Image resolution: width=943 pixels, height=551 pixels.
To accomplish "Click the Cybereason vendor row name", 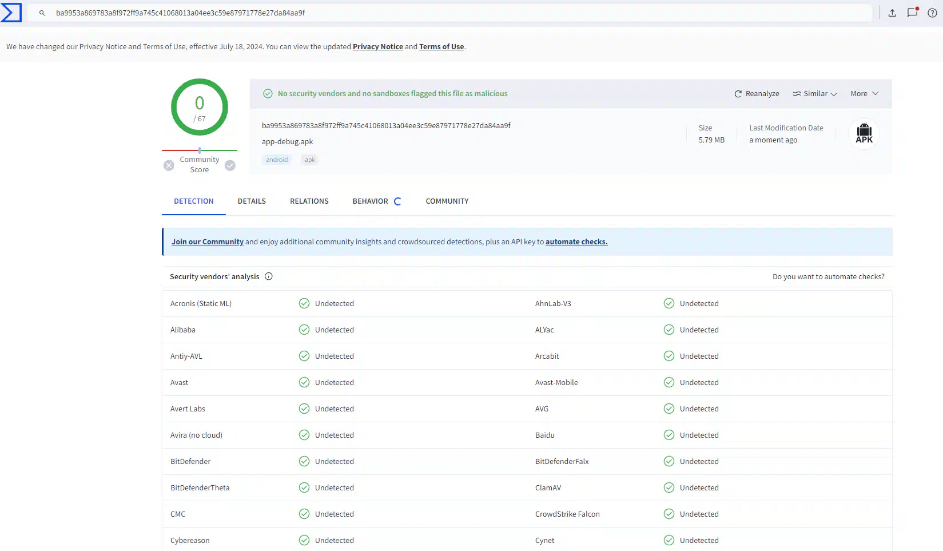I will coord(190,540).
